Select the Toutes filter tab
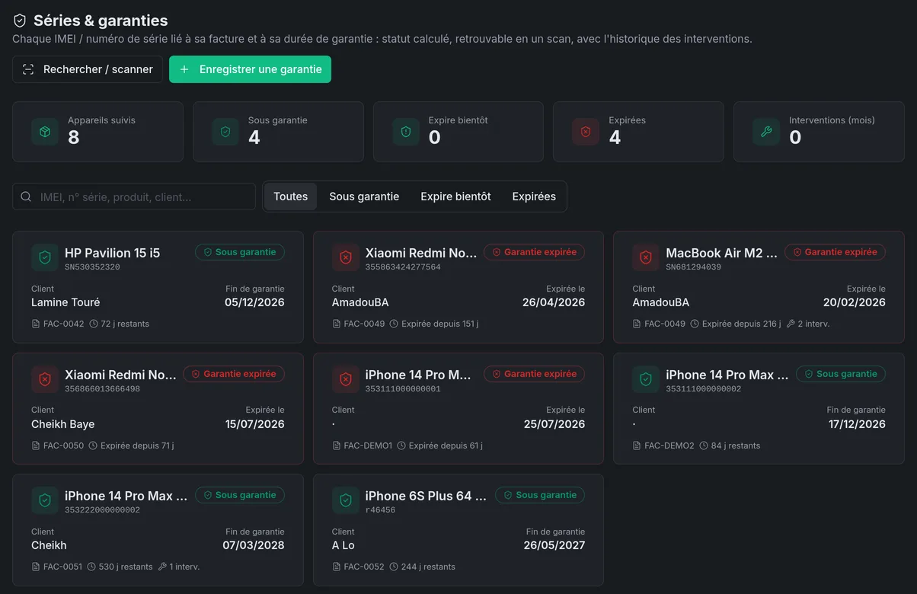Image resolution: width=917 pixels, height=594 pixels. (x=291, y=196)
